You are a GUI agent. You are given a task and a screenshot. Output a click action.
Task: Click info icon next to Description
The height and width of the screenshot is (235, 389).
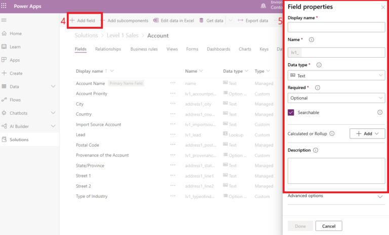(316, 150)
